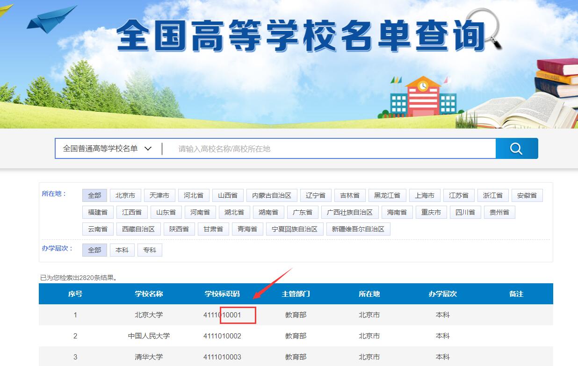The image size is (578, 366).
Task: Click the 已为您检索出2820条结果 text
Action: click(x=79, y=278)
